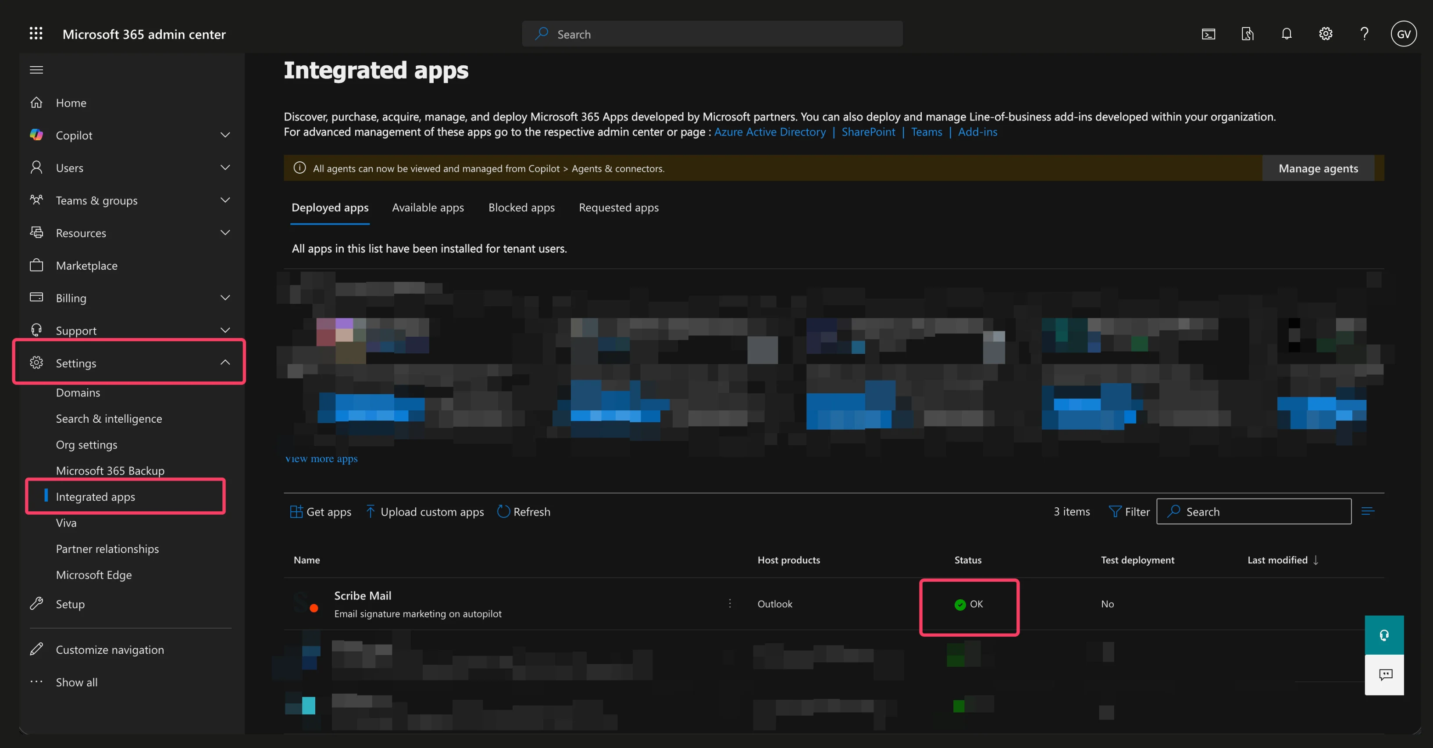The image size is (1433, 748).
Task: Open Microsoft Edge settings
Action: tap(94, 575)
